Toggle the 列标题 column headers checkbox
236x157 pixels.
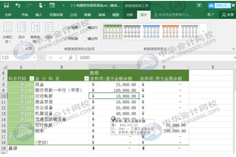(65, 39)
